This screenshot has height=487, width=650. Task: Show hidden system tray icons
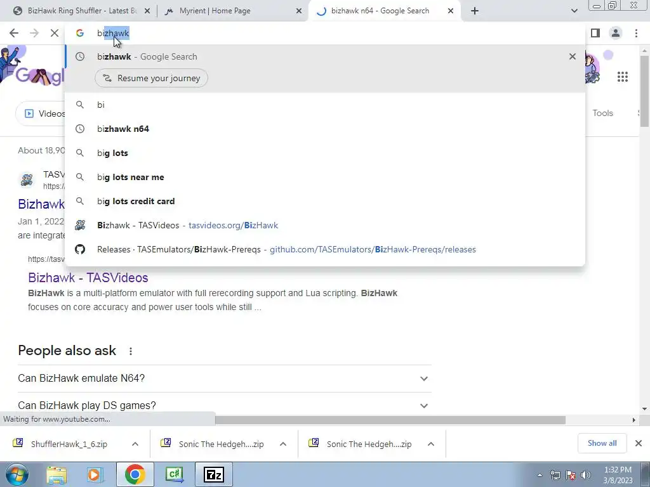coord(540,475)
